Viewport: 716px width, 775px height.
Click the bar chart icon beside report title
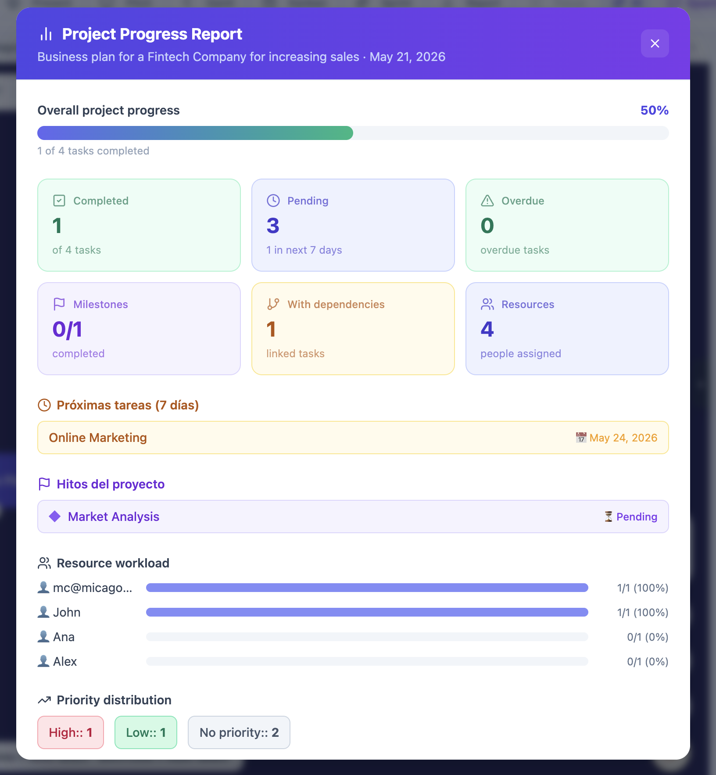click(46, 34)
